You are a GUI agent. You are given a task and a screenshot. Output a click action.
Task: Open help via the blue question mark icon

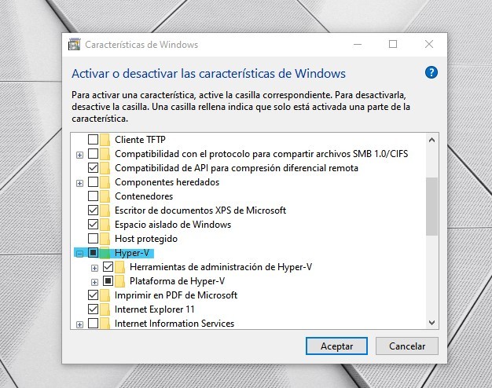(x=431, y=73)
